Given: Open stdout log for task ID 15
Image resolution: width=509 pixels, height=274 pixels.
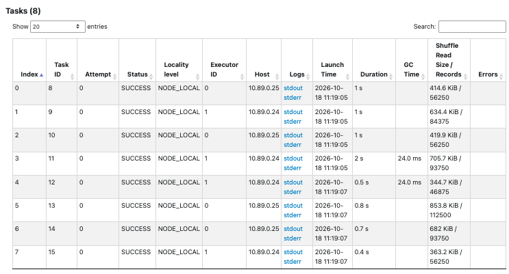Looking at the screenshot, I should click(293, 253).
